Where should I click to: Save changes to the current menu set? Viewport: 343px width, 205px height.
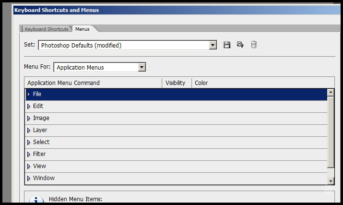click(227, 45)
